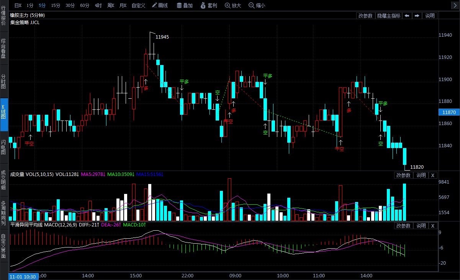
Task: Click the left arrow beside 隐藏主指标
Action: point(407,16)
